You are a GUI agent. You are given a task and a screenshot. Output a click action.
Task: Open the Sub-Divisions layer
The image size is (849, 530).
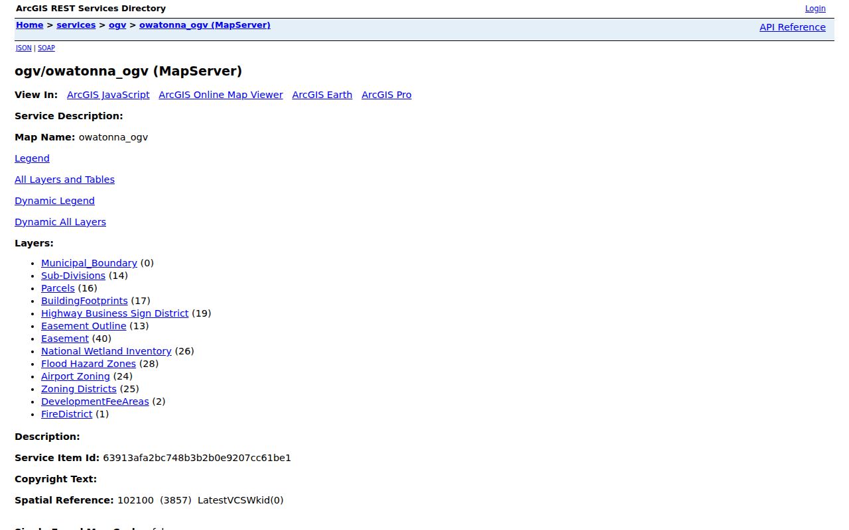click(x=73, y=276)
